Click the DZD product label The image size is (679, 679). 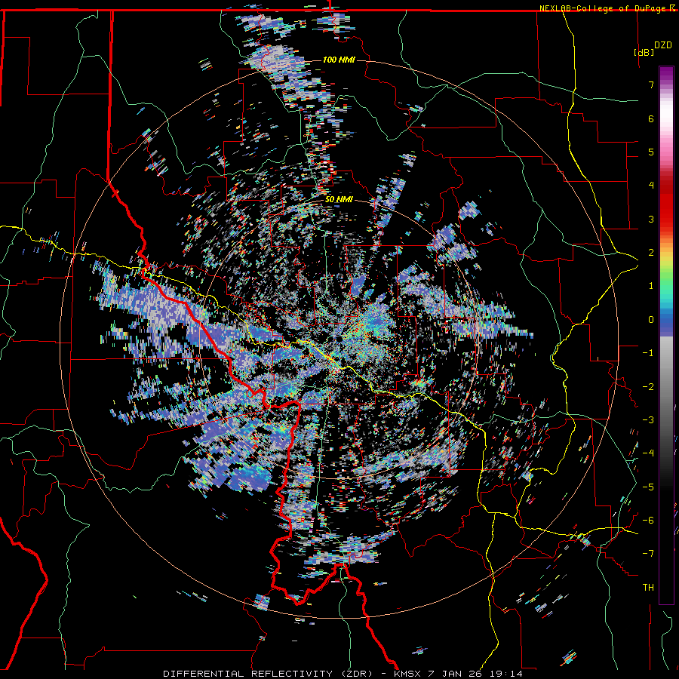tap(663, 45)
